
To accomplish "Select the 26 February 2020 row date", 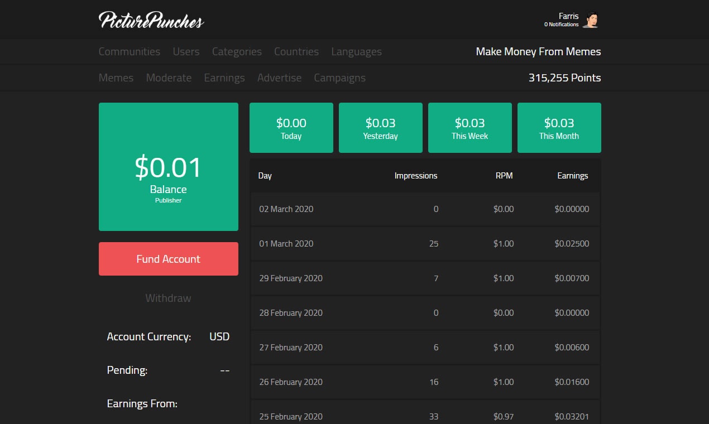I will pos(291,382).
